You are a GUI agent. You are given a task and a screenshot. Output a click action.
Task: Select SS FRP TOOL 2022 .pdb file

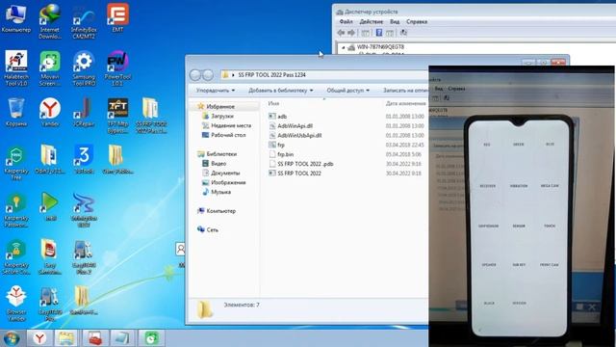[305, 164]
